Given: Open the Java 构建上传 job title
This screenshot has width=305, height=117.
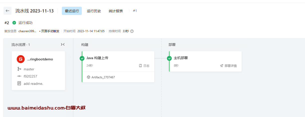Looking at the screenshot, I should click(x=97, y=58).
